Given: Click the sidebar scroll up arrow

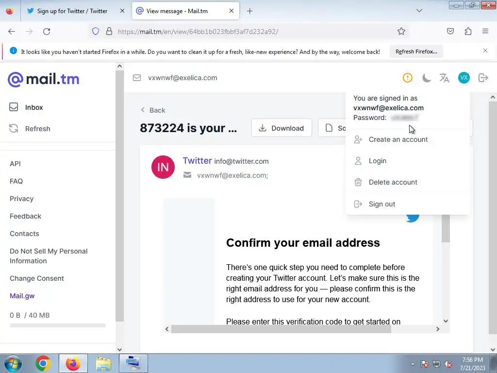Looking at the screenshot, I should (119, 66).
